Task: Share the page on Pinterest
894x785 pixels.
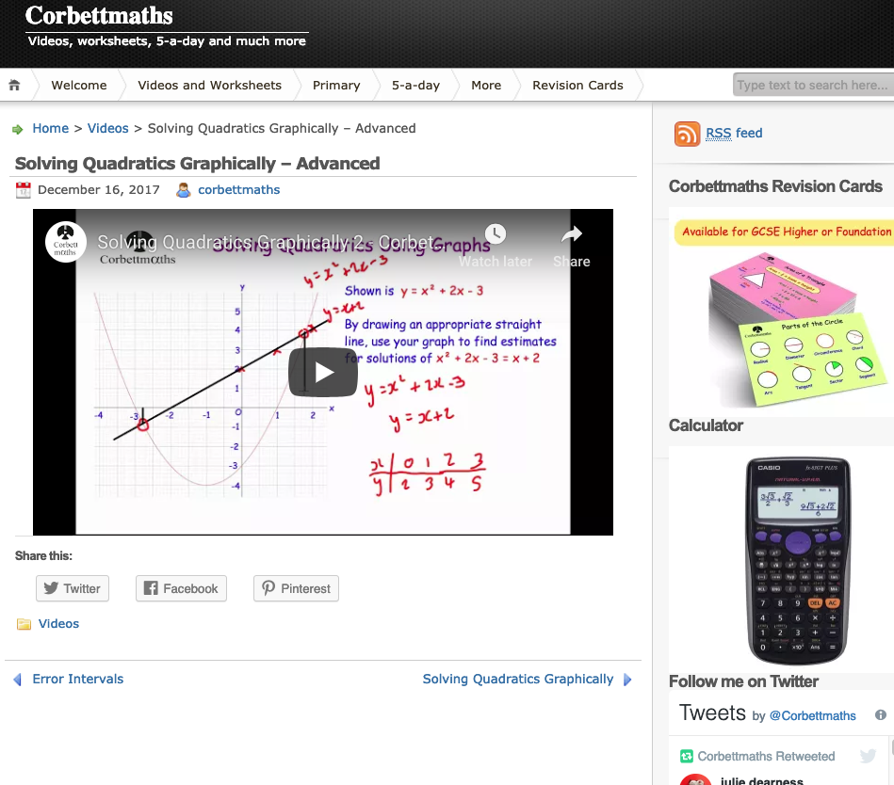Action: click(x=295, y=588)
